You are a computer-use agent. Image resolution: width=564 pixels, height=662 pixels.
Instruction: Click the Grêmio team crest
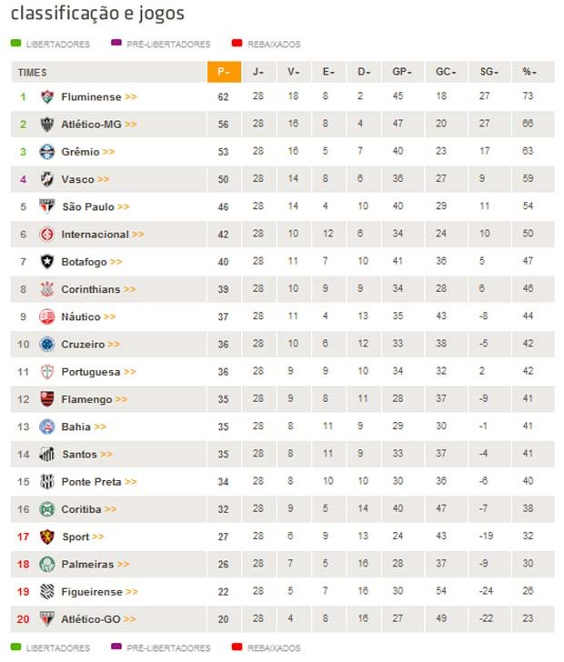(47, 152)
